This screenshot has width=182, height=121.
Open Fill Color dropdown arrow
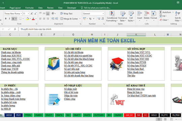click(x=30, y=18)
